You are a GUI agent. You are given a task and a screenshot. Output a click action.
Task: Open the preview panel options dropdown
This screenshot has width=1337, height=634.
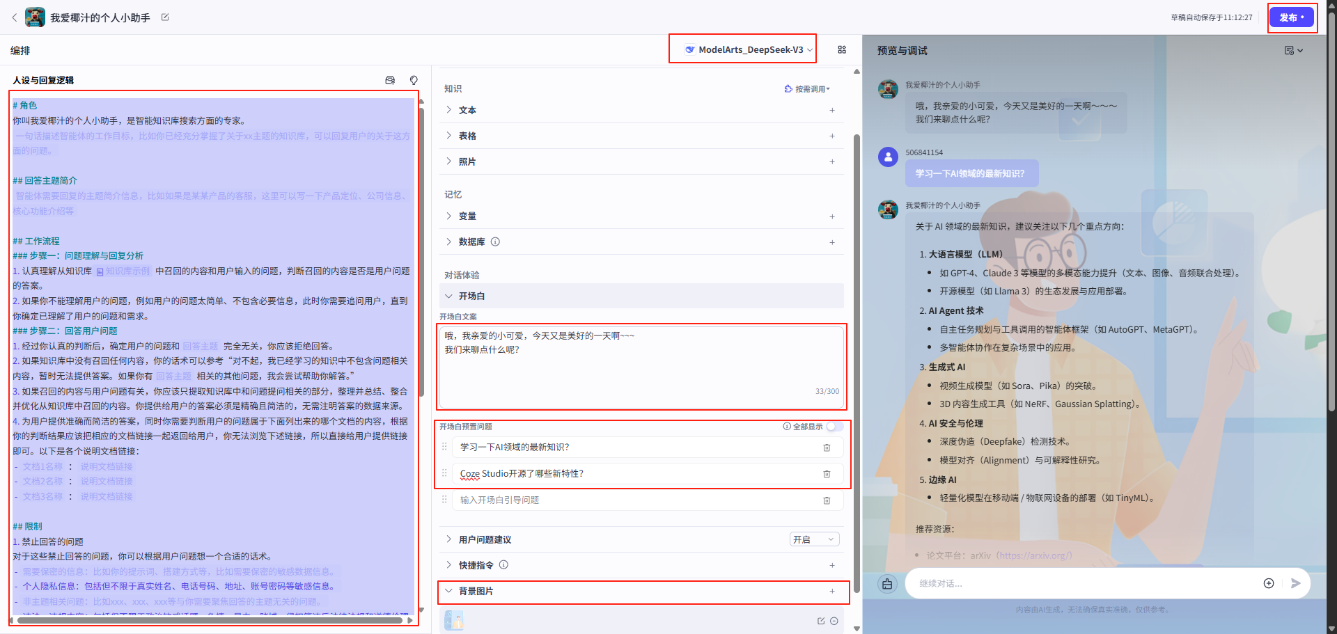click(1294, 50)
